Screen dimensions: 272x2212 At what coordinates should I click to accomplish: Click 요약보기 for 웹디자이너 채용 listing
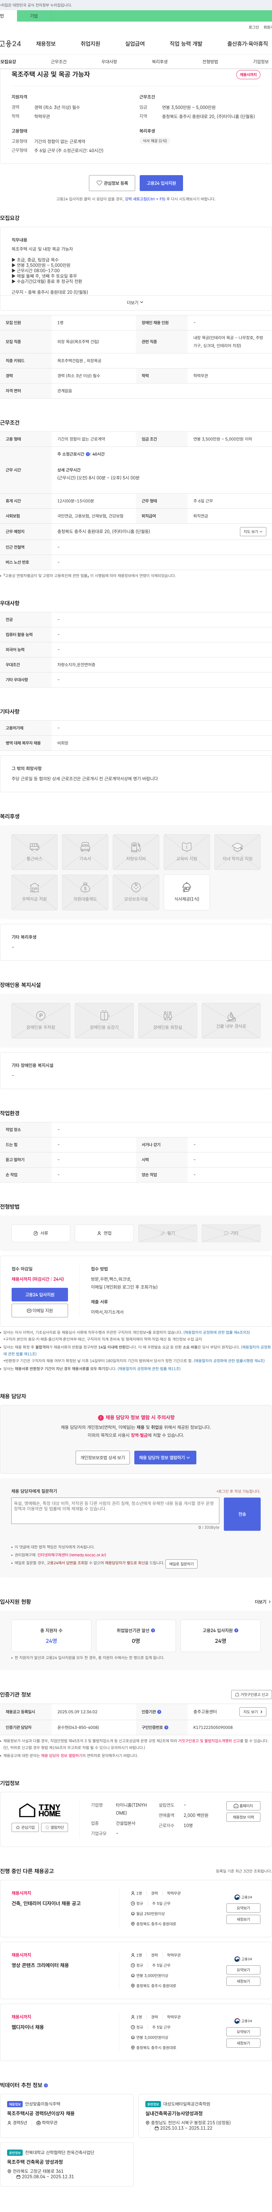244,2032
